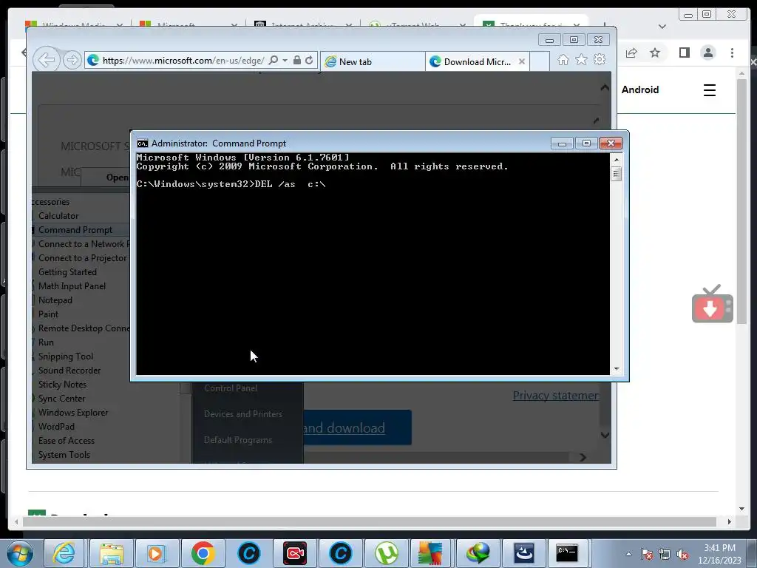Click the Command Prompt scrollbar down arrow

click(x=616, y=369)
